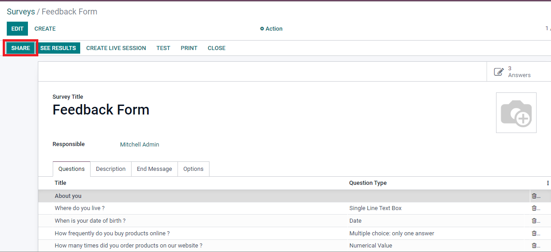Open the End Message tab
The width and height of the screenshot is (551, 252).
(x=155, y=169)
